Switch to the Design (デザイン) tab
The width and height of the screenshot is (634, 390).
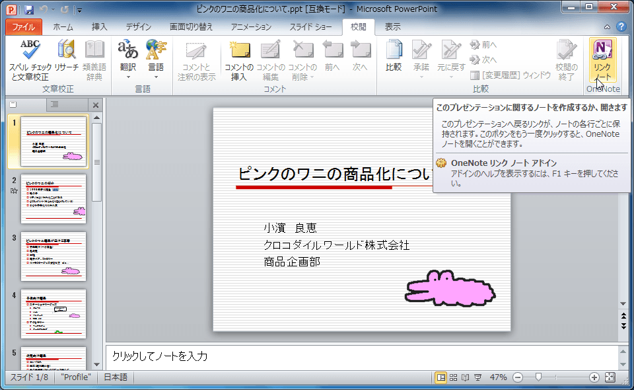[138, 27]
